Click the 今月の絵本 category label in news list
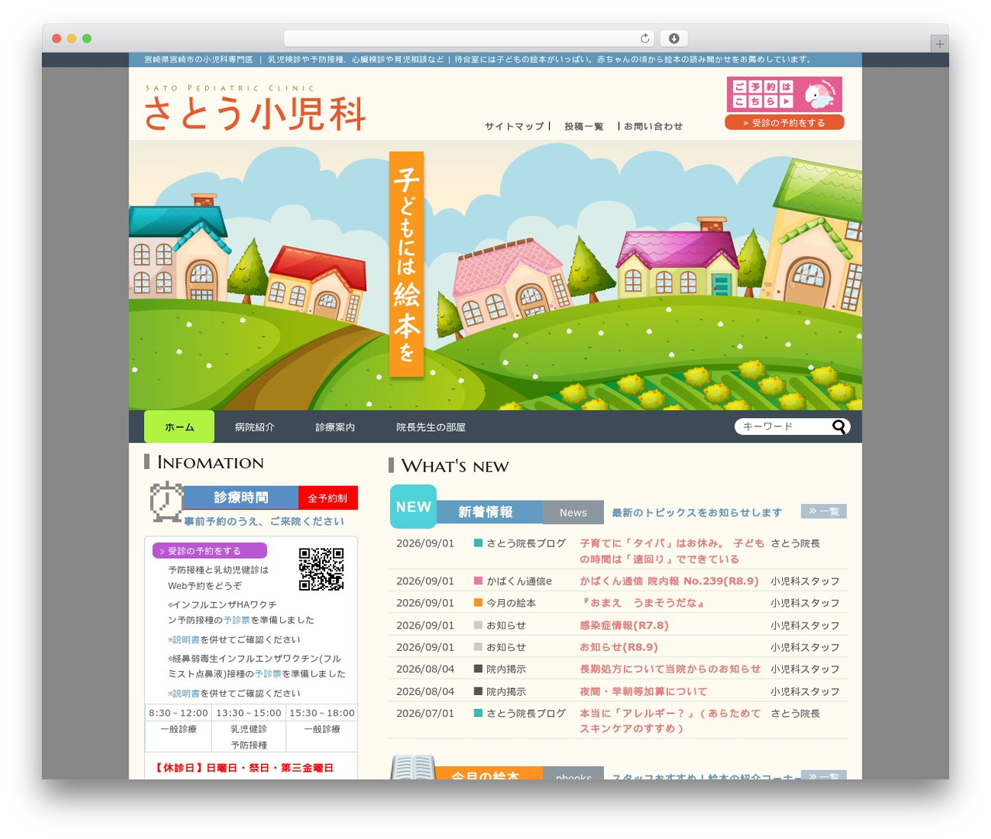This screenshot has width=991, height=839. tap(511, 603)
